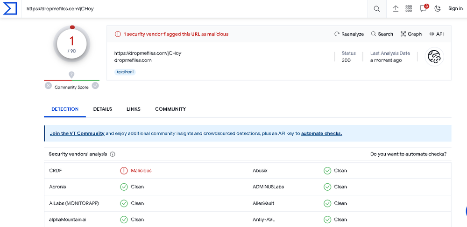The width and height of the screenshot is (467, 227).
Task: Click the search magnifier icon in top bar
Action: pyautogui.click(x=376, y=9)
